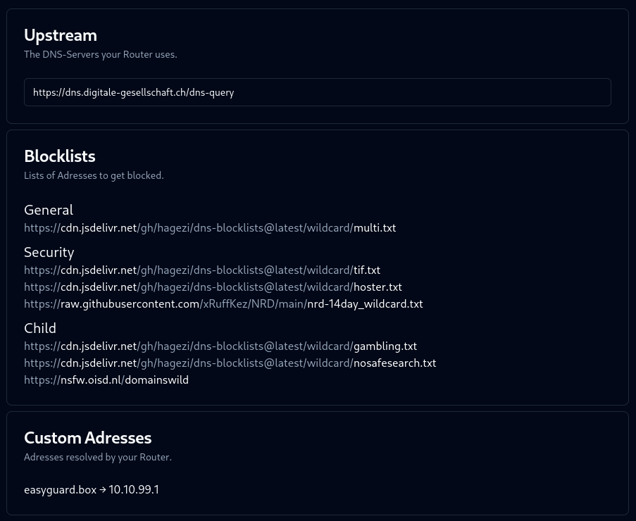Open the nrd-14day_wildcard.txt blocklist link
The image size is (636, 521).
pyautogui.click(x=223, y=304)
